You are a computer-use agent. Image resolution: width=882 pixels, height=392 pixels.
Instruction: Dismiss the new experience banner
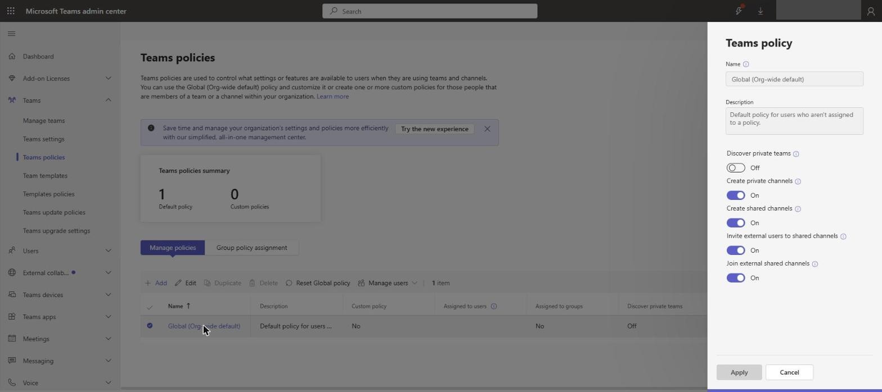coord(487,129)
